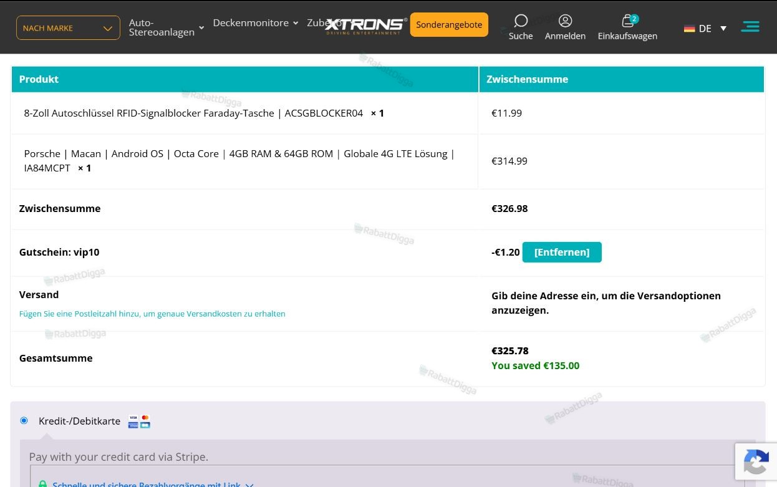
Task: Open the Einkaufswagen shopping cart icon
Action: [x=627, y=21]
